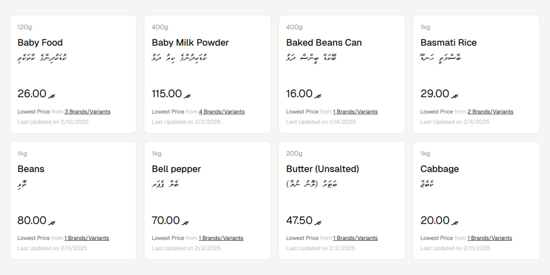Open the 4 Brands/Variants link under Baby Milk Powder
Viewport: 550px width, 275px height.
pyautogui.click(x=222, y=112)
